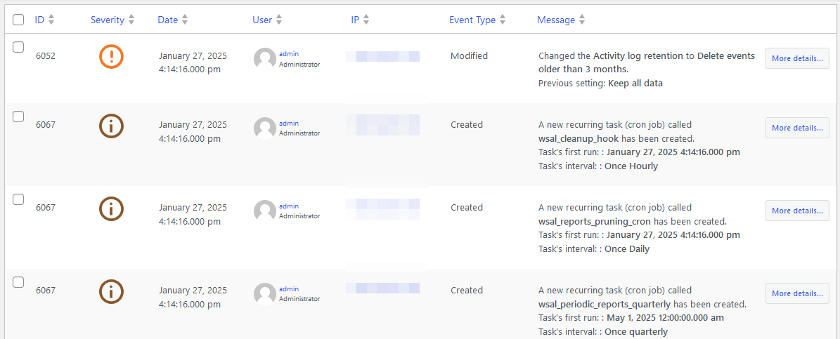Click the info severity icon in wsal_periodic_reports_quarterly row

tap(111, 291)
